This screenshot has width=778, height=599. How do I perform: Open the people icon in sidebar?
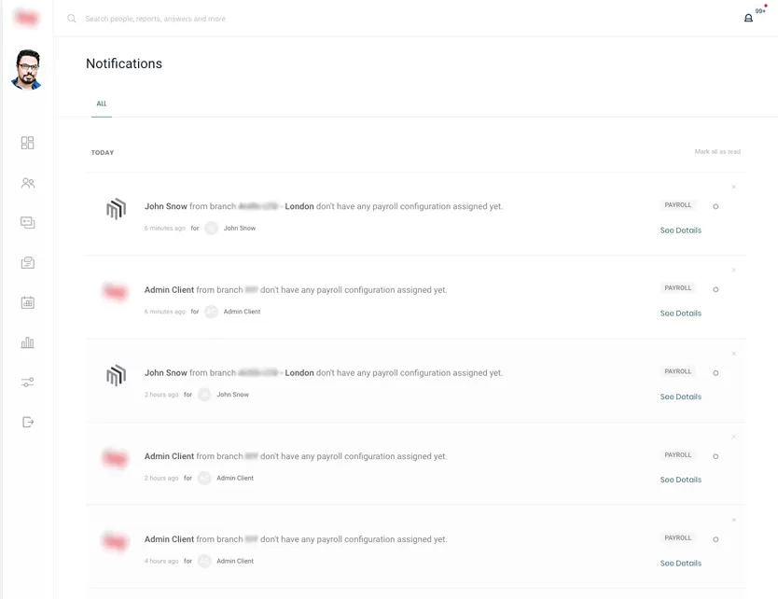click(27, 184)
